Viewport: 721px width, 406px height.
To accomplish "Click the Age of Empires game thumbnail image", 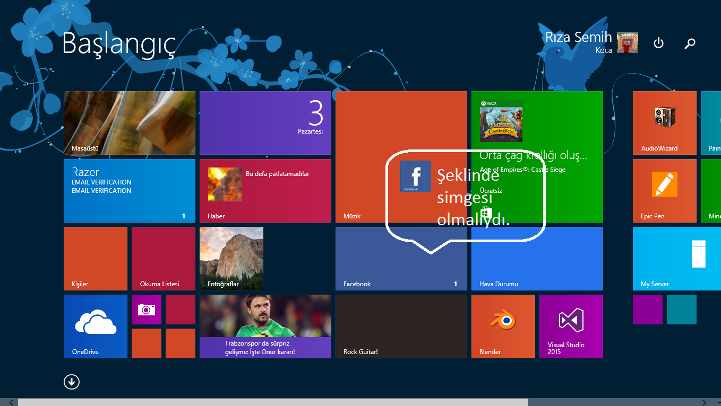I will pyautogui.click(x=501, y=121).
